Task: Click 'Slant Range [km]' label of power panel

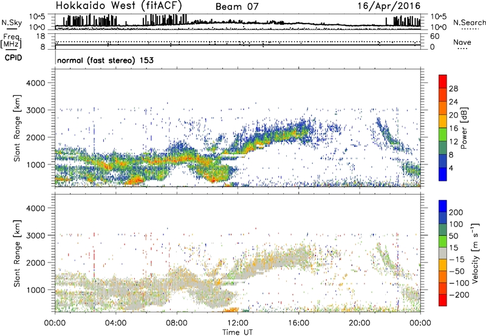Action: coord(17,128)
